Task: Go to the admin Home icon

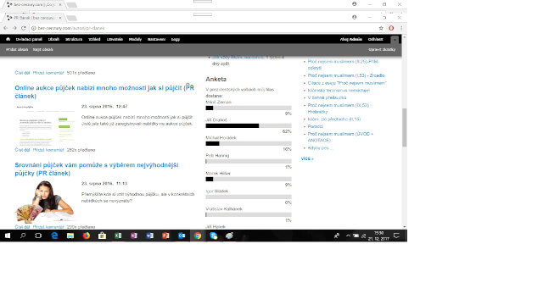Action: [8, 39]
